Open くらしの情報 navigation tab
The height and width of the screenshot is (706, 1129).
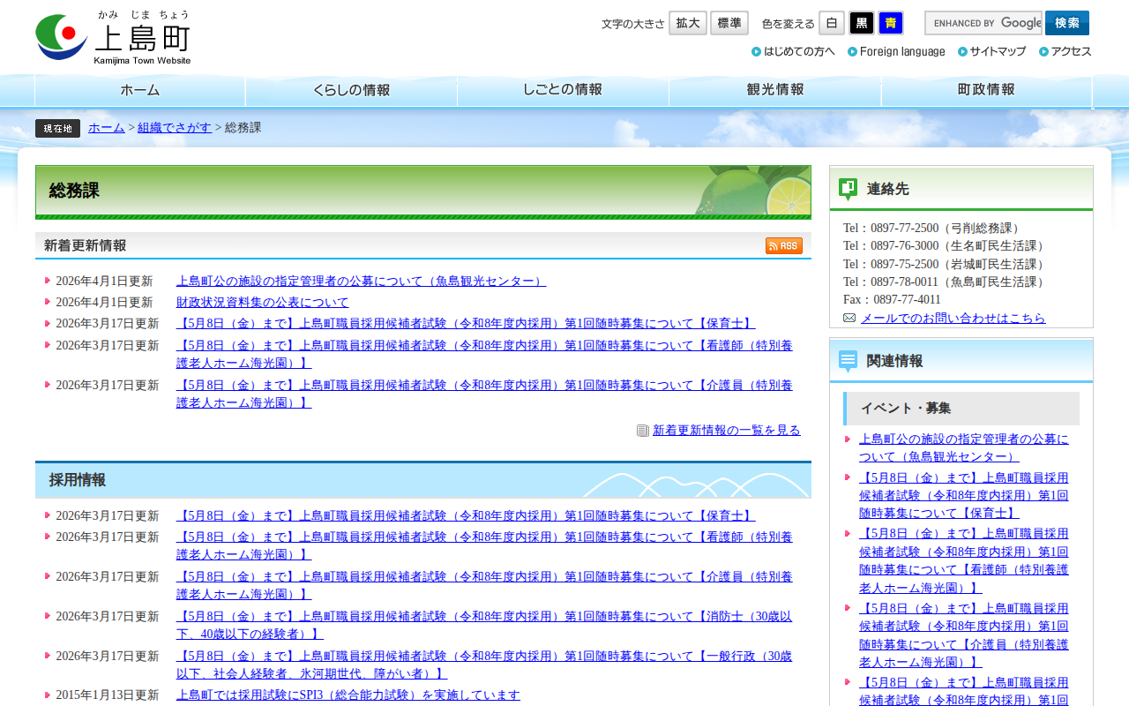click(x=351, y=90)
